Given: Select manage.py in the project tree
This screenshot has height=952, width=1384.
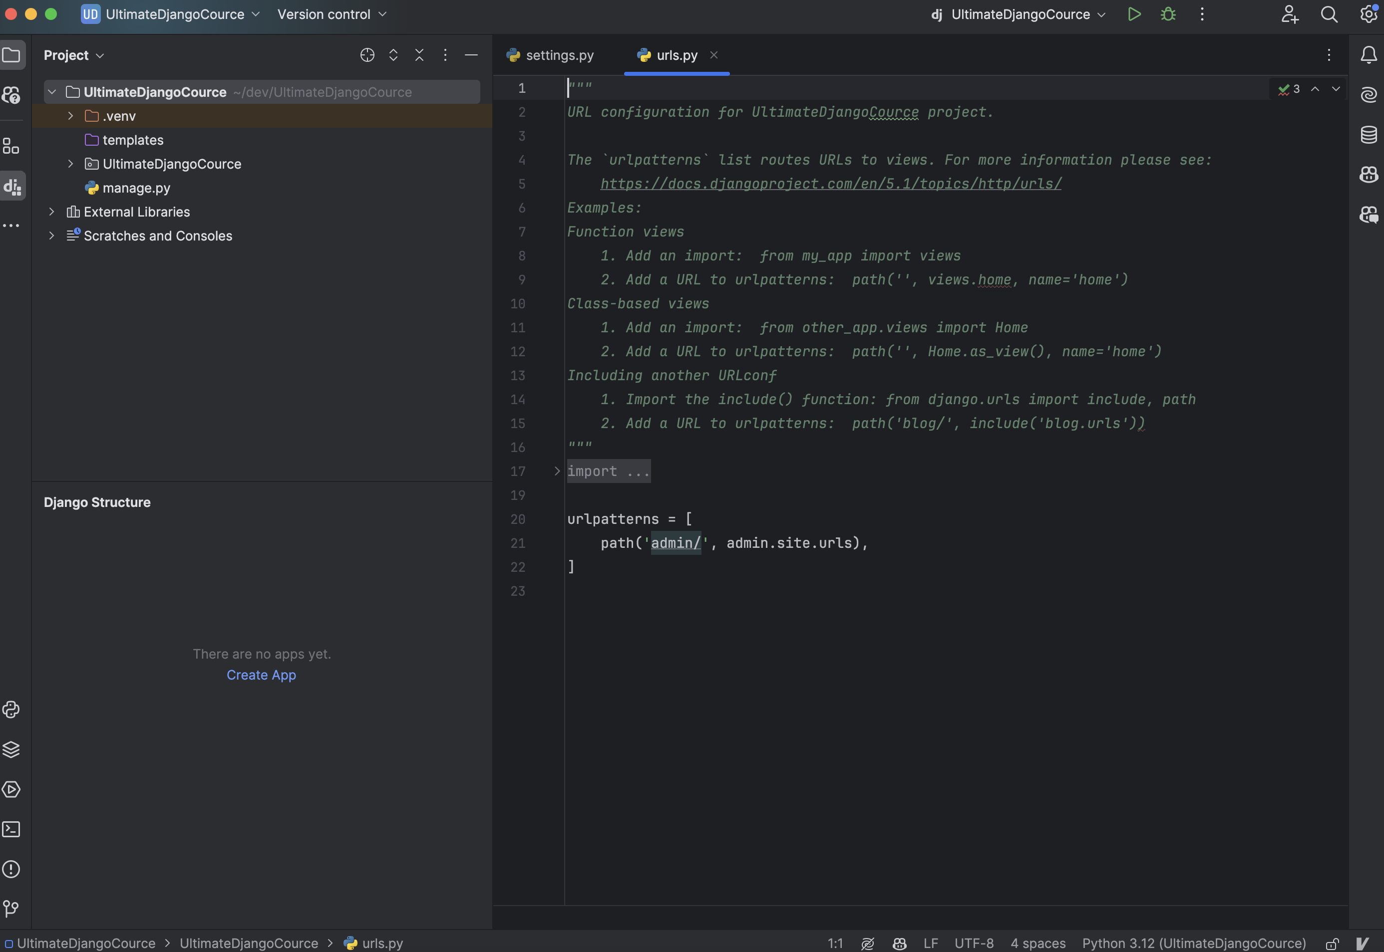Looking at the screenshot, I should (136, 188).
